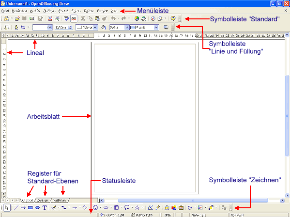The image size is (290, 217).
Task: Select the Flowchart shapes tool
Action: coord(116,208)
